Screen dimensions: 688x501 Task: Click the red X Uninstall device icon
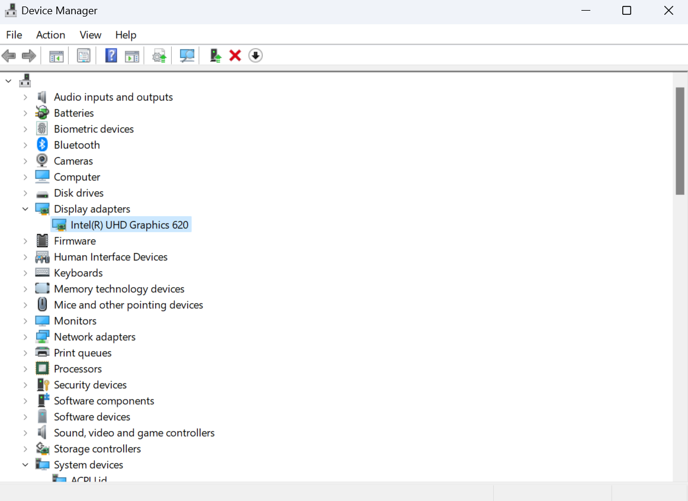click(x=235, y=56)
